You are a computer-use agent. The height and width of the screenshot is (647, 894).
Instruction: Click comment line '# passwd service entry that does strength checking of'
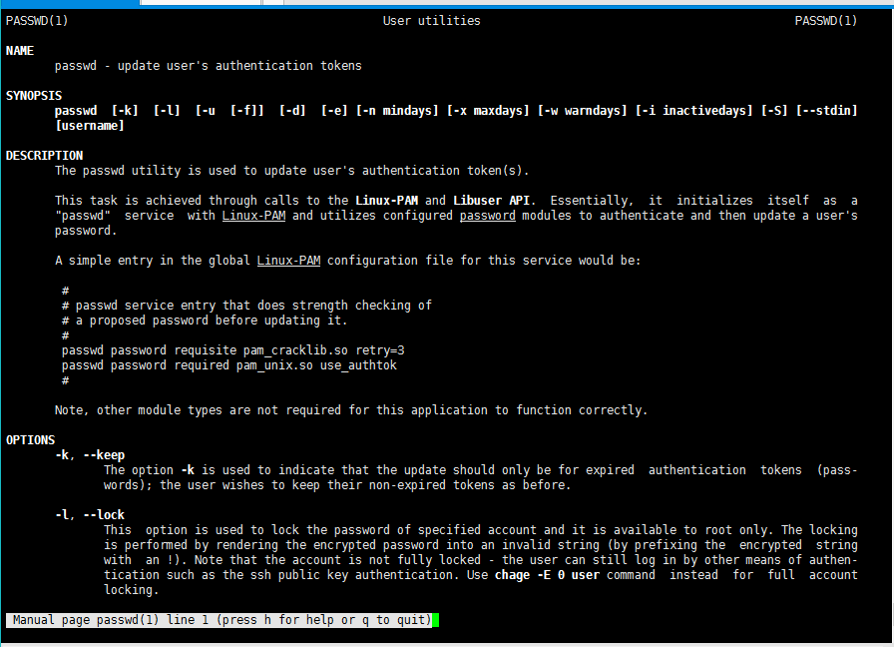coord(246,306)
